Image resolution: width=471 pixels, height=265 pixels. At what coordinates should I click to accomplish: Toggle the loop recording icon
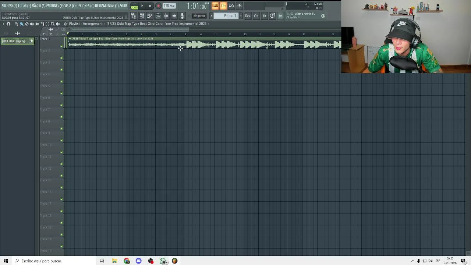(231, 6)
